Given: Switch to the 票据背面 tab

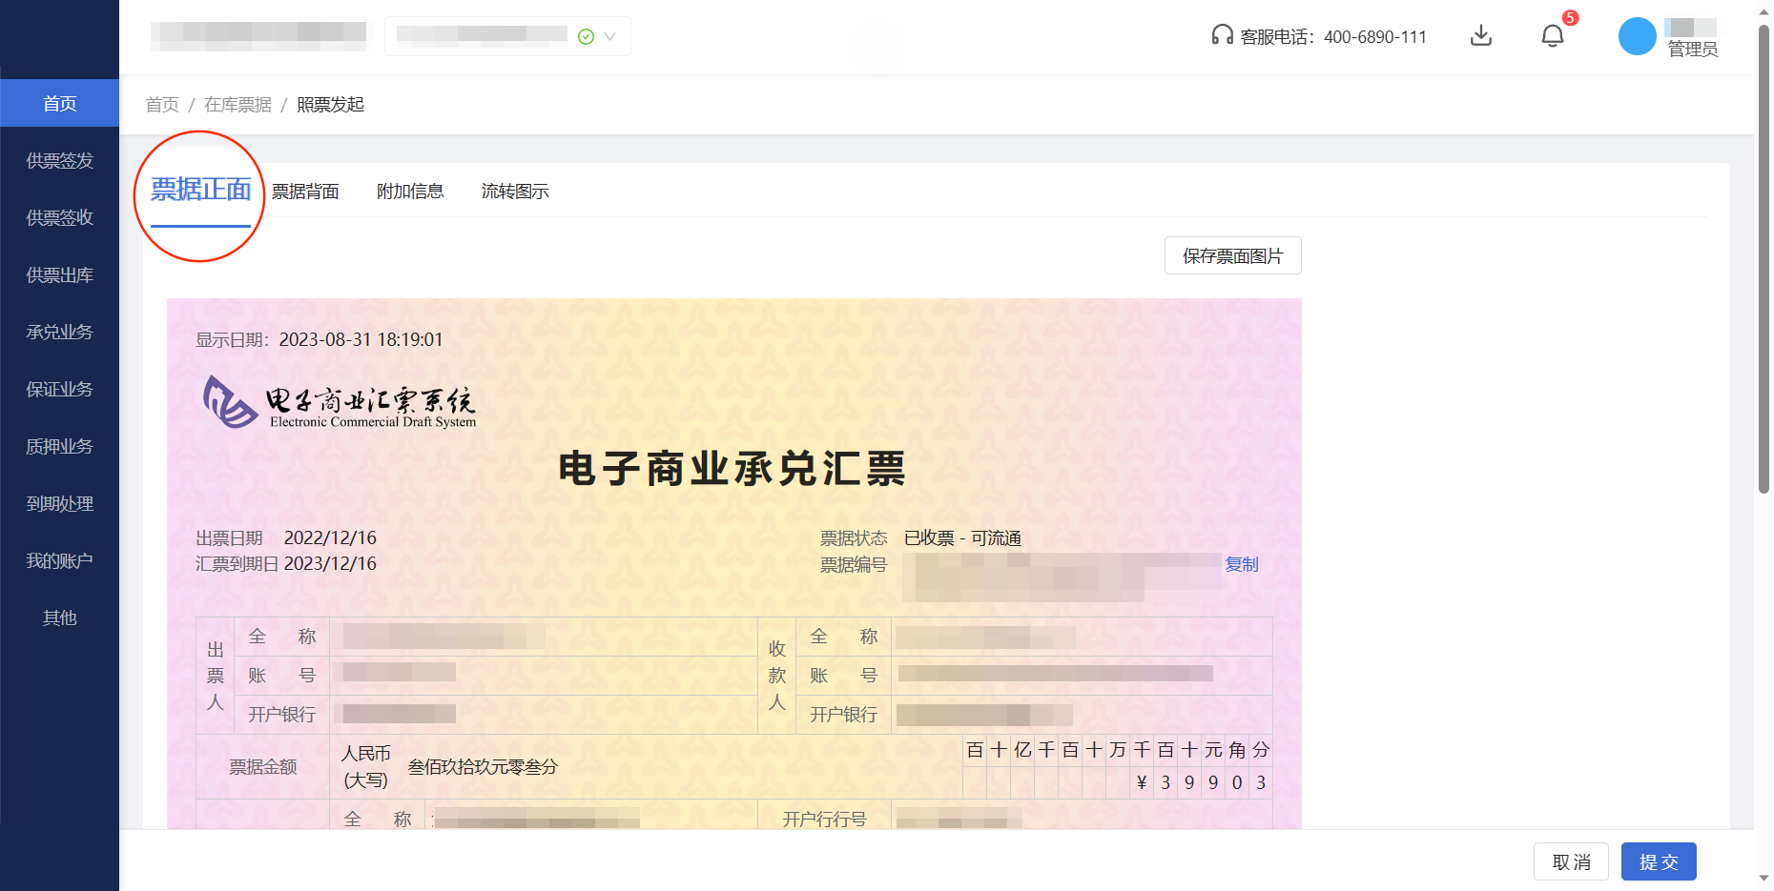Looking at the screenshot, I should tap(305, 192).
